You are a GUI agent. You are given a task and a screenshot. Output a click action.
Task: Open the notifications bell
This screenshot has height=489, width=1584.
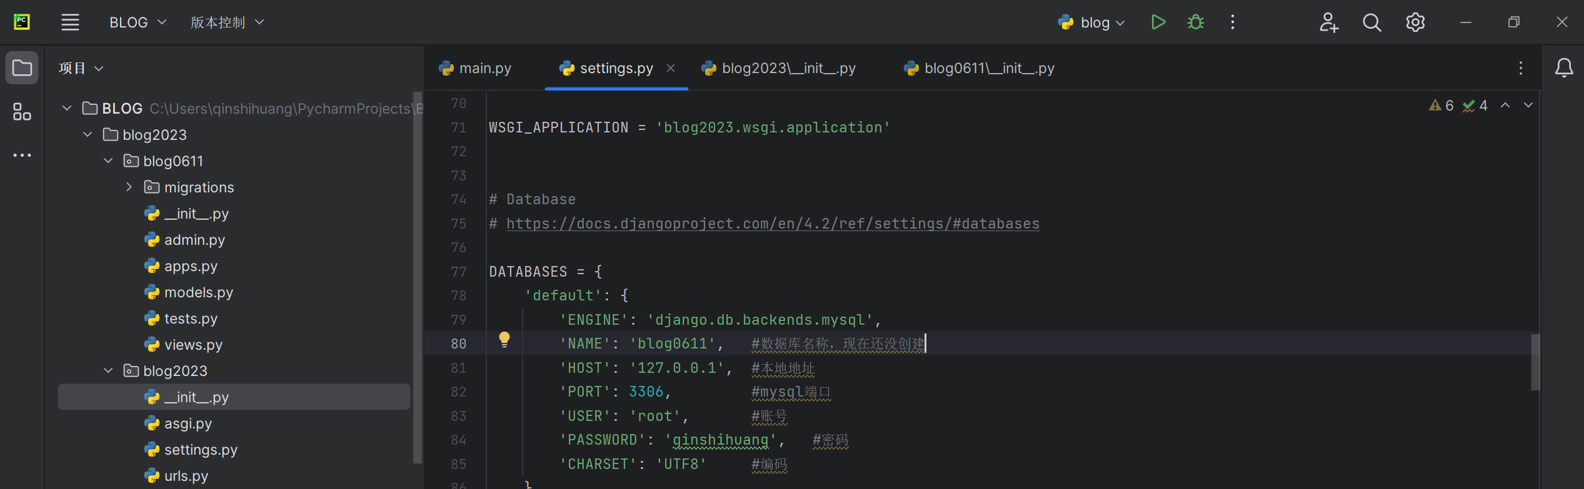(1564, 67)
